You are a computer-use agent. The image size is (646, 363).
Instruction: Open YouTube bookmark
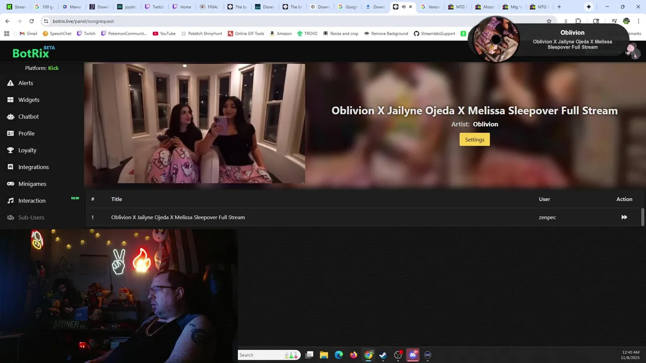pos(164,34)
